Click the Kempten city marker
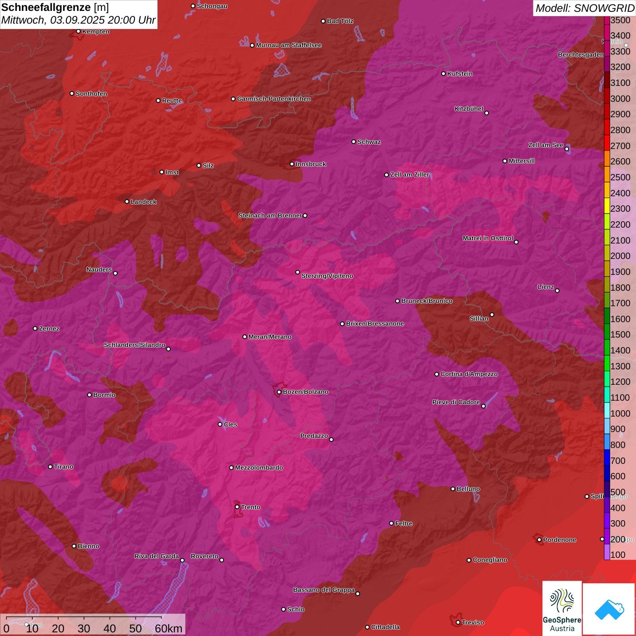 pos(78,31)
